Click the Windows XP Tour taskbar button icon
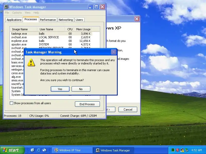The height and width of the screenshot is (154, 206). (x=56, y=150)
